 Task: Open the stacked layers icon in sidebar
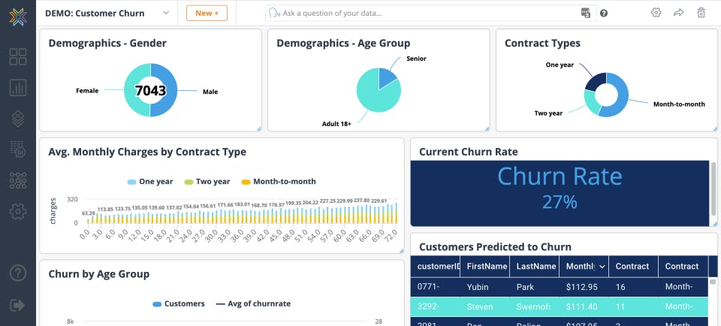(18, 119)
